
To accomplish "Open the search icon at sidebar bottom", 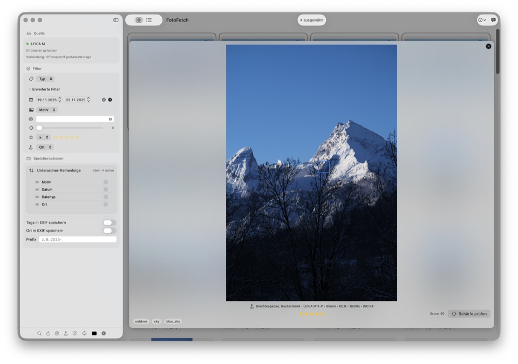I will pos(39,333).
